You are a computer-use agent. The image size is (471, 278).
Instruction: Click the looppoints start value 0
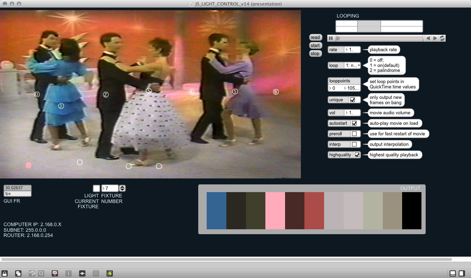click(335, 88)
